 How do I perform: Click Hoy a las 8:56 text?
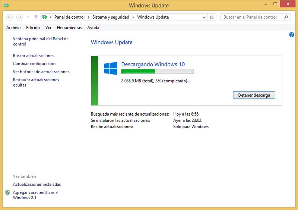(x=186, y=114)
